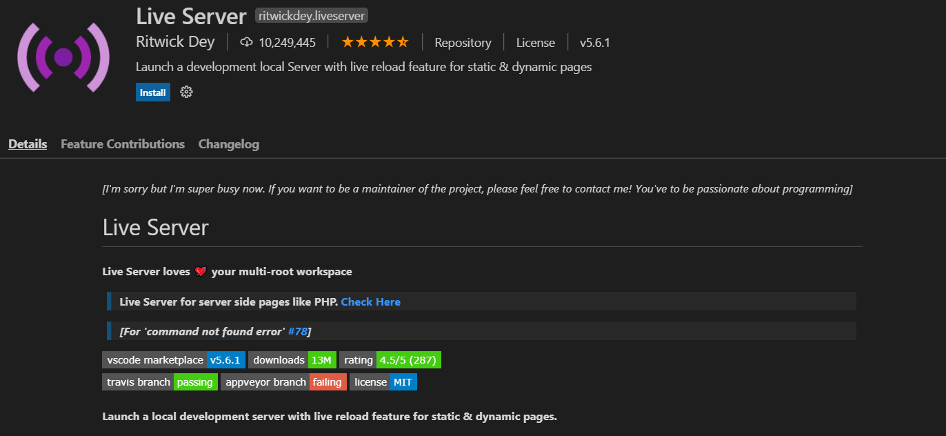Open issue #78 link

click(x=296, y=331)
